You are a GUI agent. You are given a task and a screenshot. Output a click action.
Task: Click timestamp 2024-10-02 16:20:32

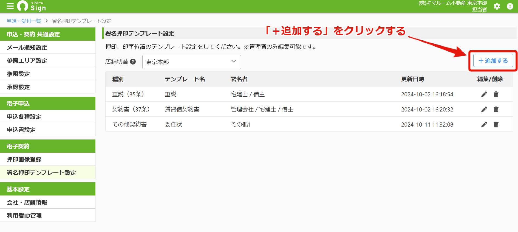click(x=427, y=109)
